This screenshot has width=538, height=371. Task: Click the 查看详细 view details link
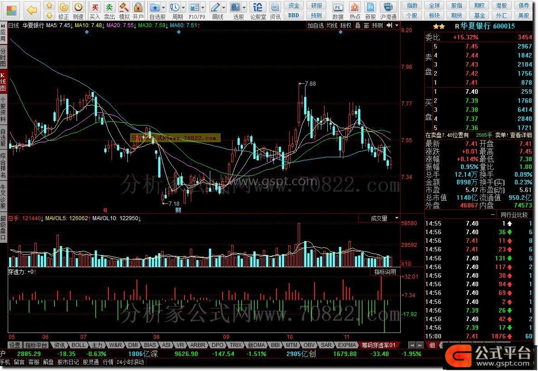pos(521,135)
